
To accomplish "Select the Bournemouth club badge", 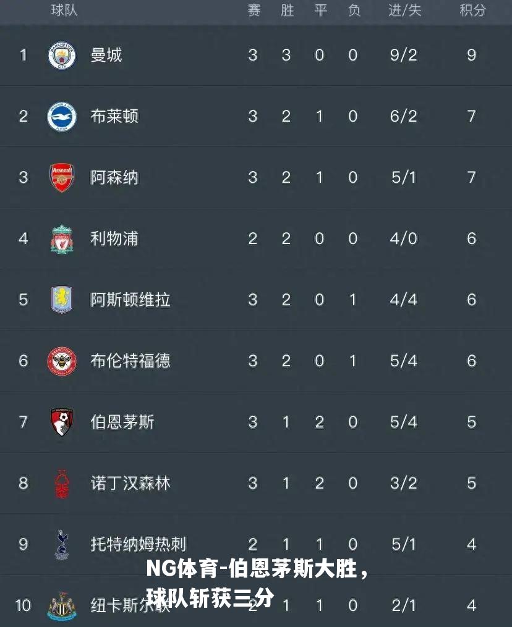I will [62, 422].
